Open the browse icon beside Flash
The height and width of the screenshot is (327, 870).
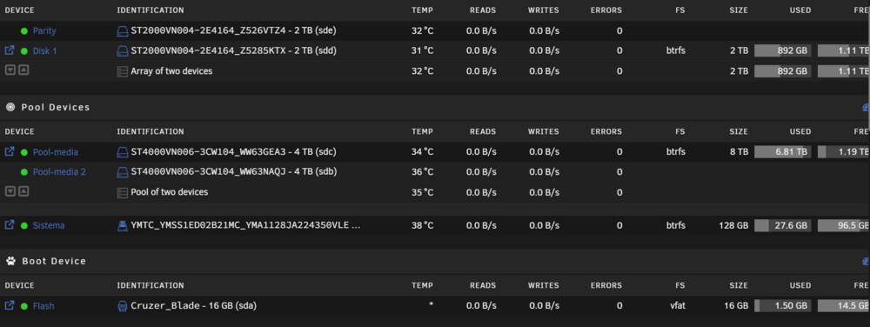[x=10, y=305]
